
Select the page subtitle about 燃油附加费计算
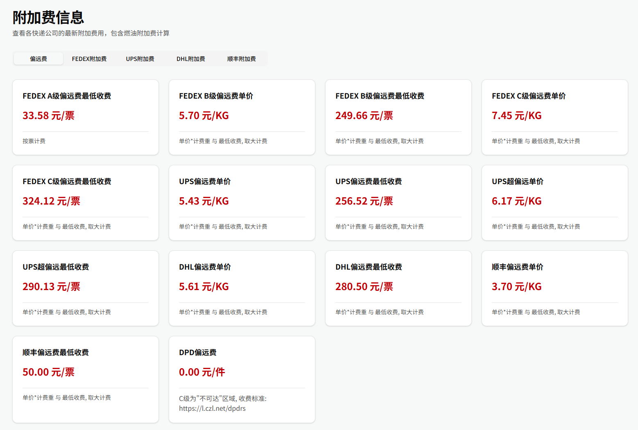[x=91, y=33]
